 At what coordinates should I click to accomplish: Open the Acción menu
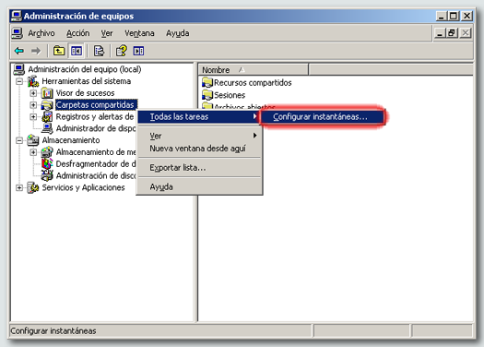coord(78,33)
